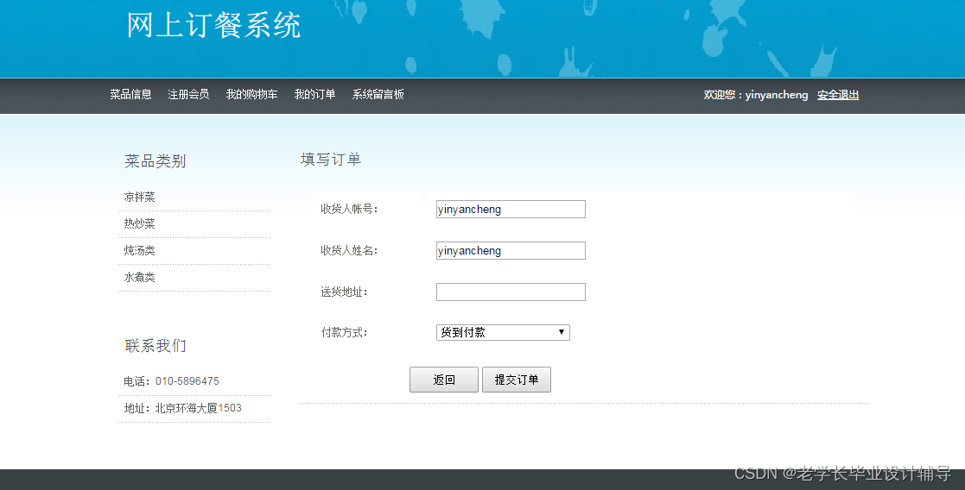Go to 注册会员 in navigation bar

(188, 94)
